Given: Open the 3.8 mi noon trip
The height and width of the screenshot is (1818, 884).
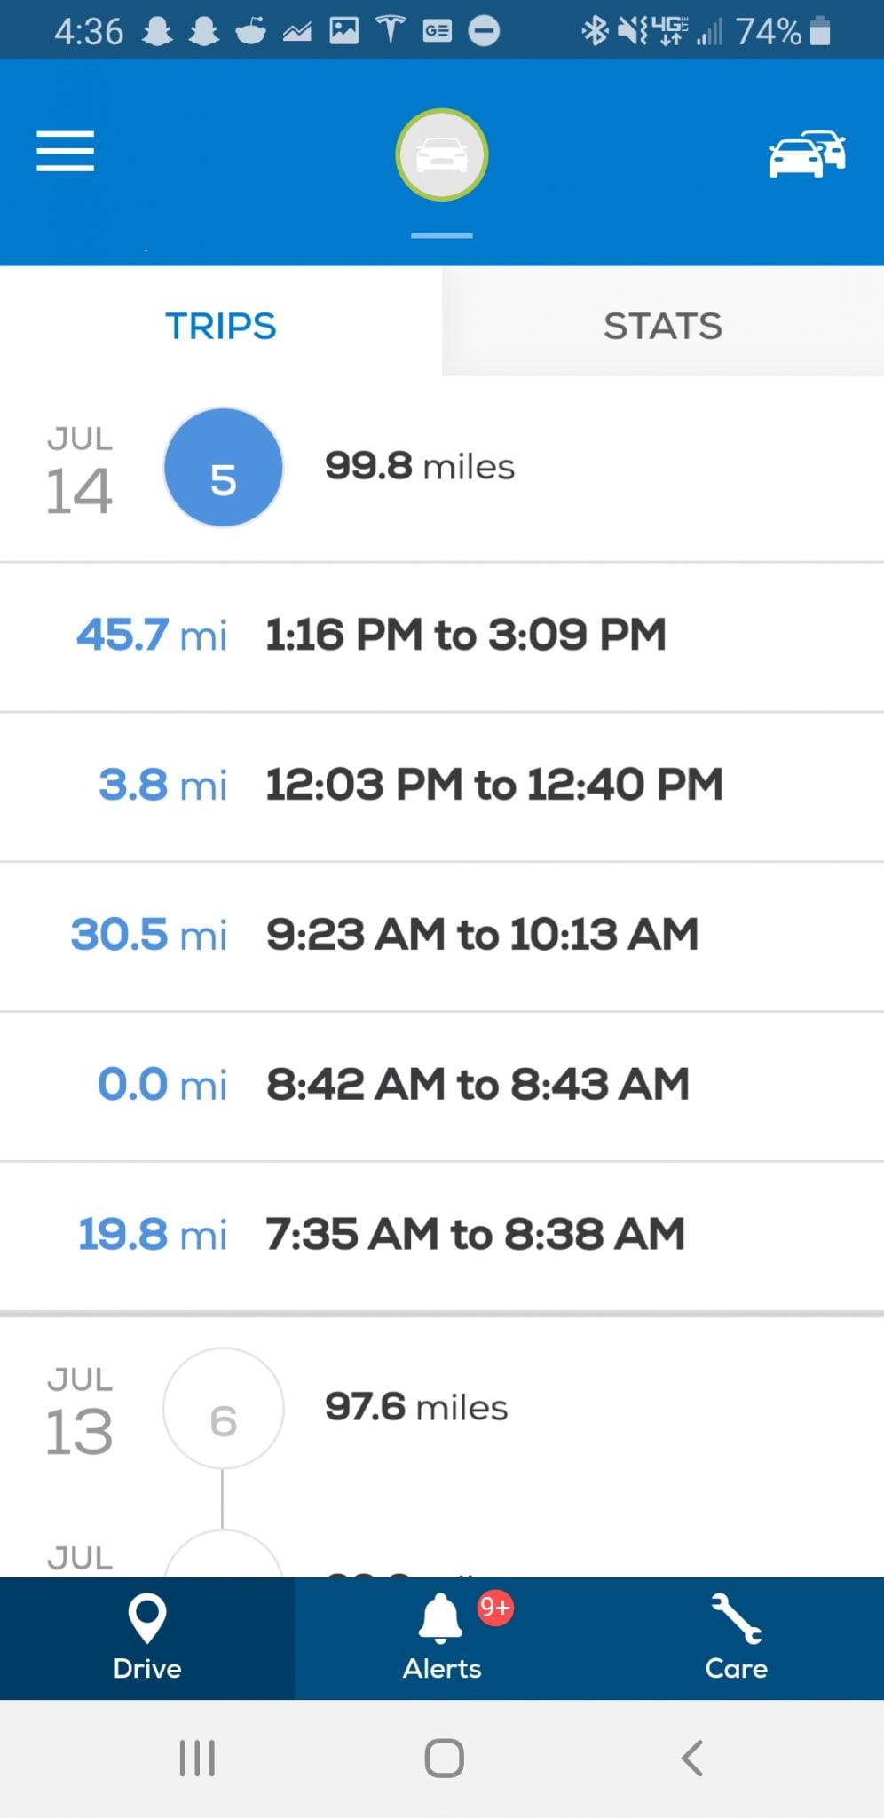Looking at the screenshot, I should [442, 786].
